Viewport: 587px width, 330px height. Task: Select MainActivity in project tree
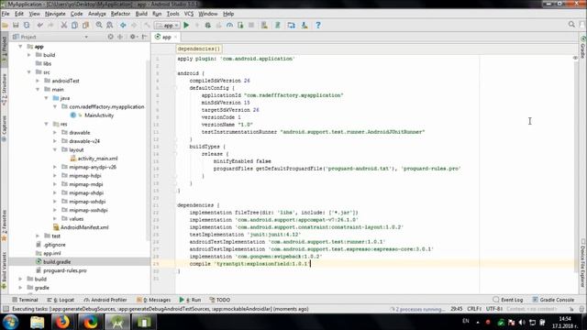(x=99, y=115)
